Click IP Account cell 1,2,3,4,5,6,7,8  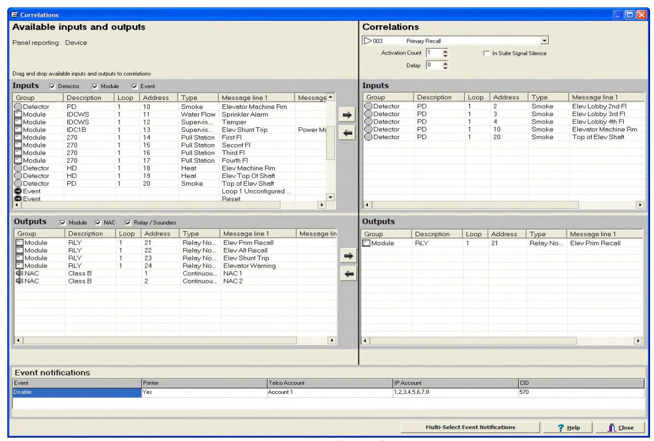click(455, 392)
